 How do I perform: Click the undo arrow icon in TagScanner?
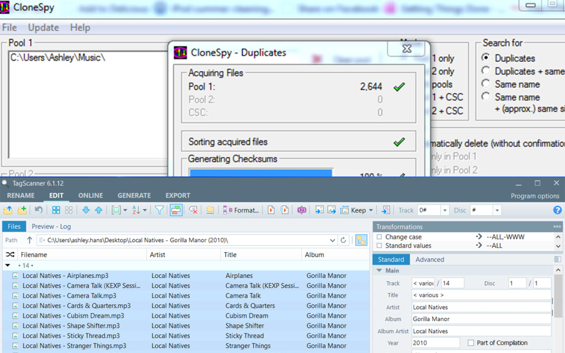[x=39, y=210]
